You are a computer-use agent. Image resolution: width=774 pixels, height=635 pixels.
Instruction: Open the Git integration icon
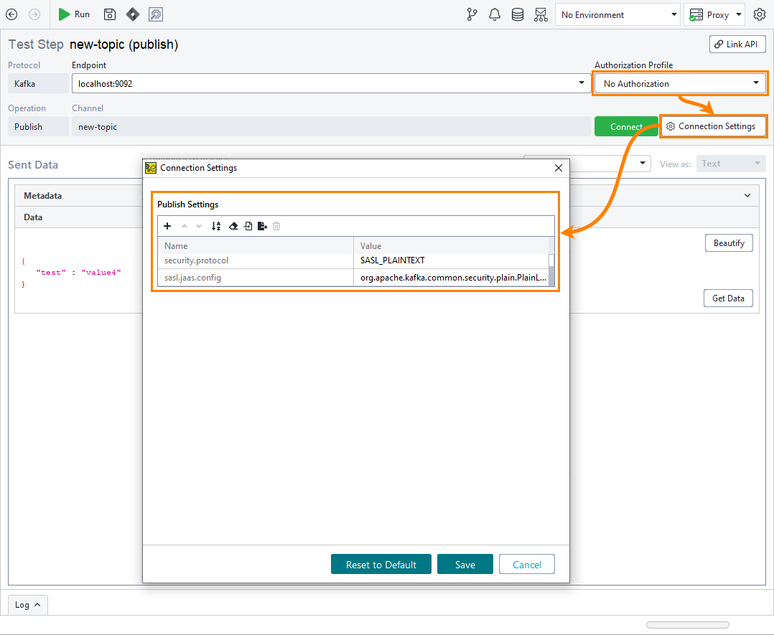pyautogui.click(x=472, y=14)
